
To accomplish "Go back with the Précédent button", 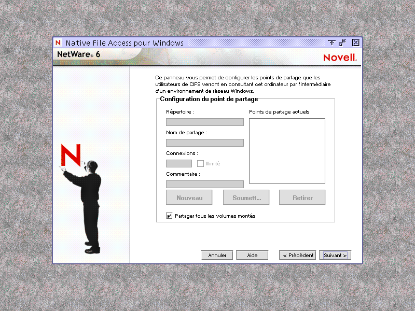I will tap(298, 255).
